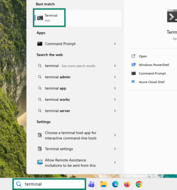Choose the 'terminal app' web suggestion
This screenshot has width=177, height=190.
click(x=55, y=88)
